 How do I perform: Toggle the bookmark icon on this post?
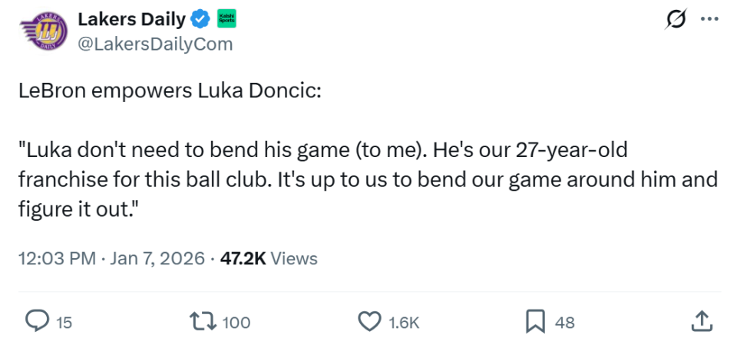point(535,321)
